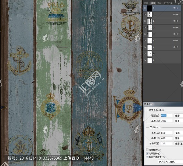Uncheck the 重定图像像素(I) checkbox
This screenshot has height=166, width=183.
pyautogui.click(x=147, y=157)
